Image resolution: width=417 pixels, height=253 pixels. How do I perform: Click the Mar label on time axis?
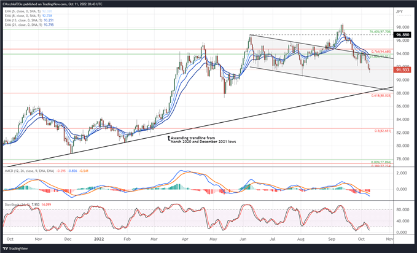point(154,239)
